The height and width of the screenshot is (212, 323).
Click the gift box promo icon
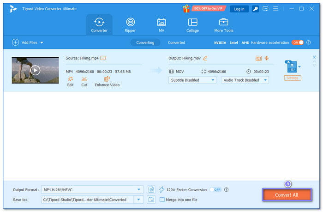[x=186, y=9]
